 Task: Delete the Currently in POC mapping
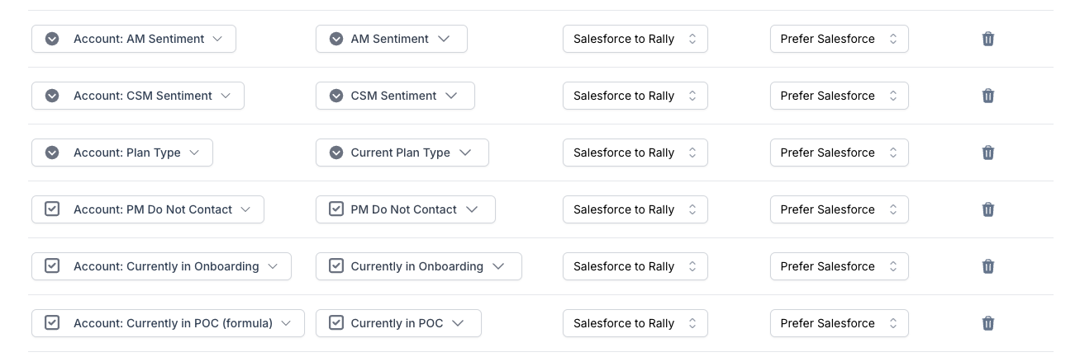(987, 323)
